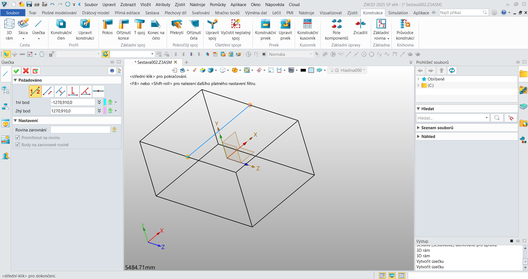Select the Zrcadlit mirror tool
This screenshot has height=279, width=528.
point(360,27)
